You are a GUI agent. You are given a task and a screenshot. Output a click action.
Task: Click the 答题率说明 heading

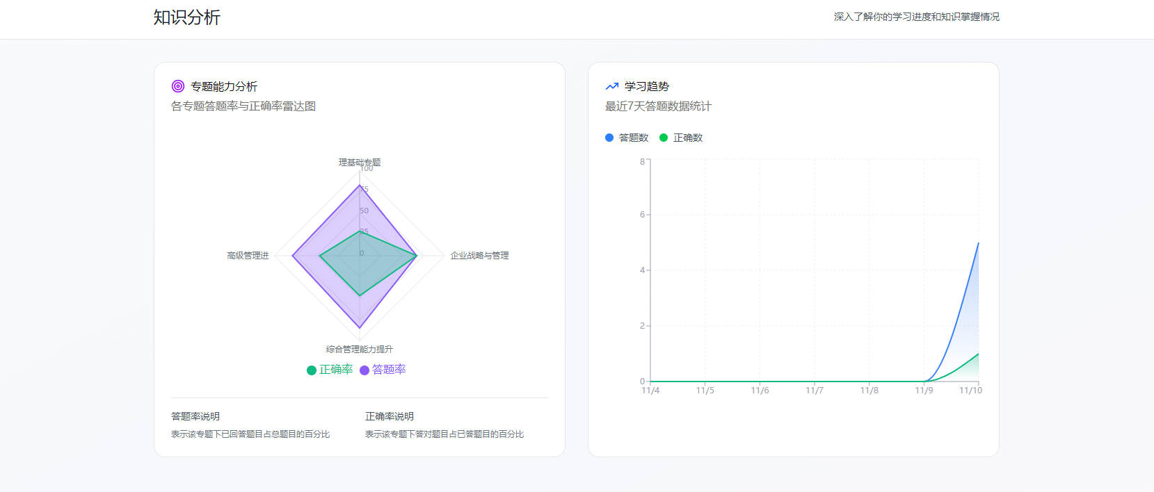click(195, 416)
